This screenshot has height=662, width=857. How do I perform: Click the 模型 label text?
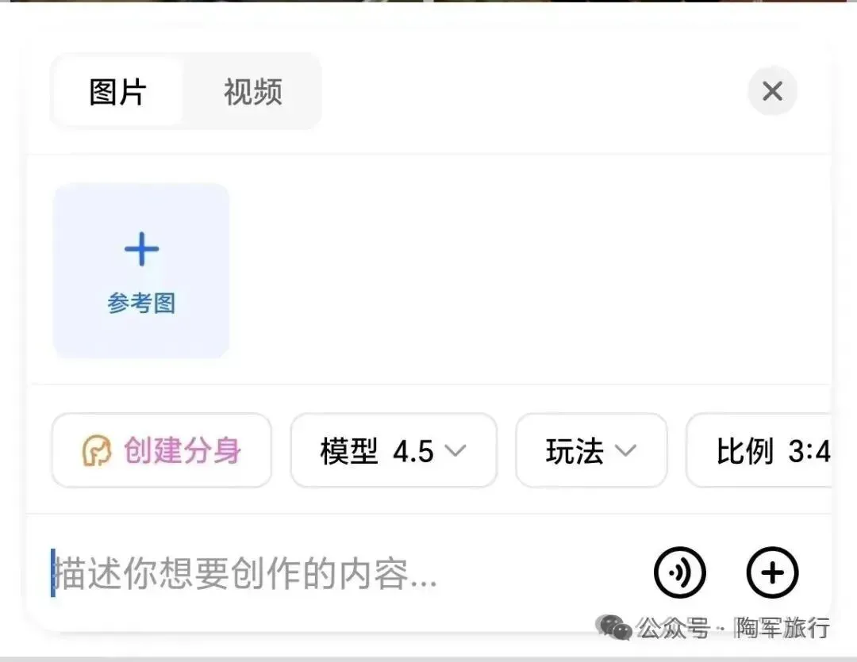[349, 451]
